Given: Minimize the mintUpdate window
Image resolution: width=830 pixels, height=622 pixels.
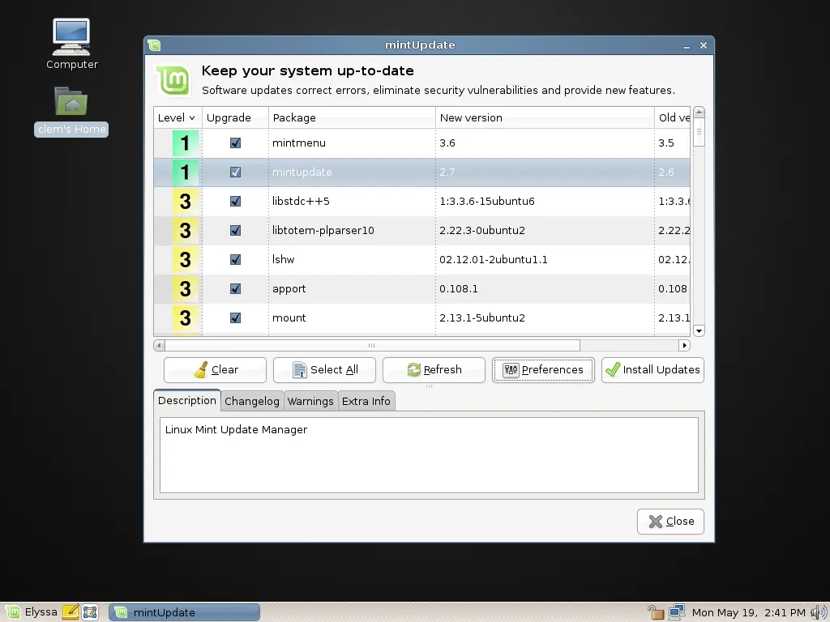Looking at the screenshot, I should point(686,45).
